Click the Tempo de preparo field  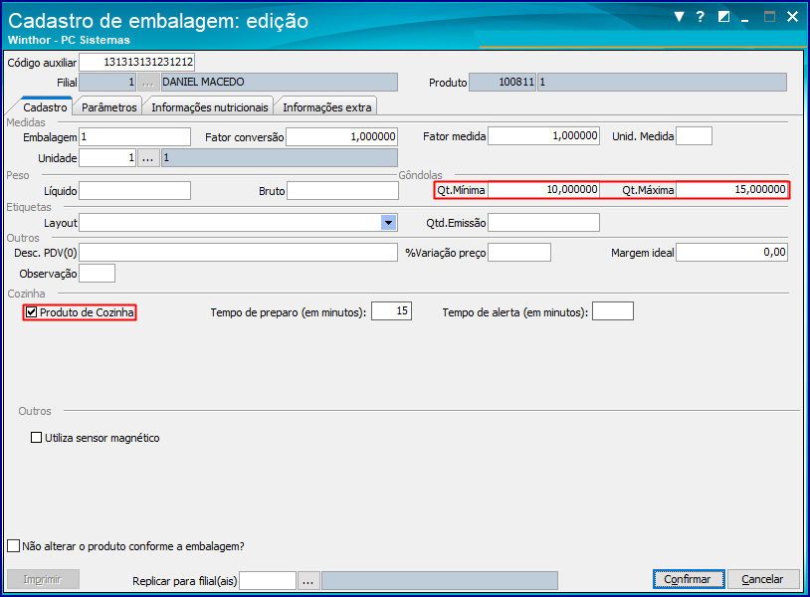392,311
